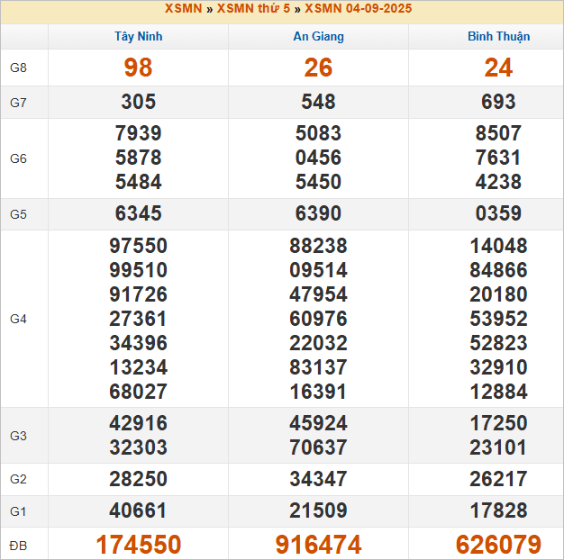The width and height of the screenshot is (564, 560).
Task: Open the XSMN 04-09-2025 breadcrumb link
Action: 358,9
